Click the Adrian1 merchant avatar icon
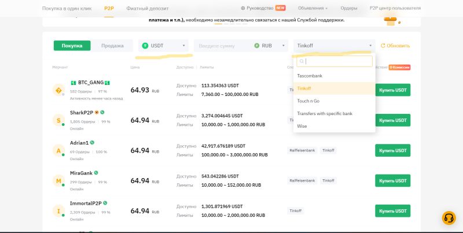463x233 pixels. [58, 150]
